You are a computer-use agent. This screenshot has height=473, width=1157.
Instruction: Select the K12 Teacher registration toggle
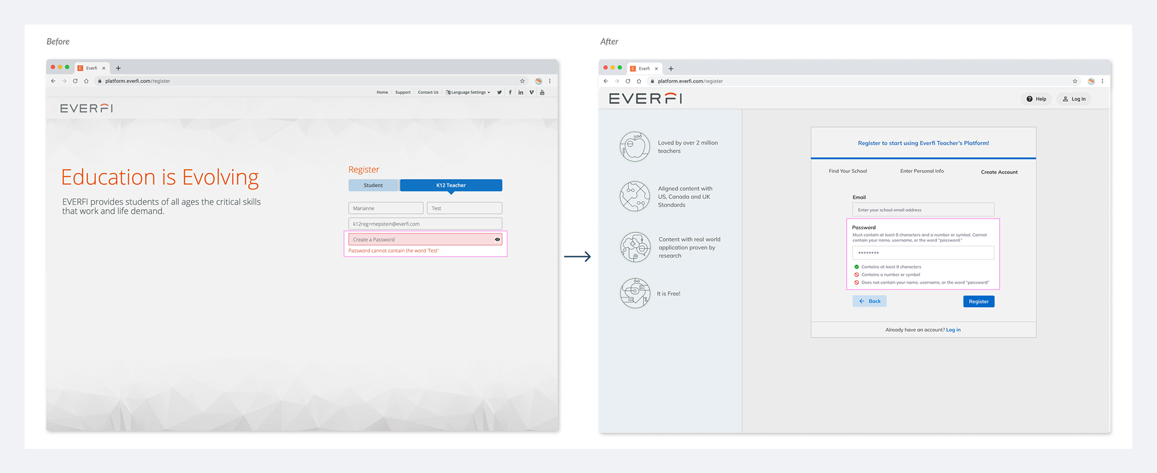(x=451, y=185)
